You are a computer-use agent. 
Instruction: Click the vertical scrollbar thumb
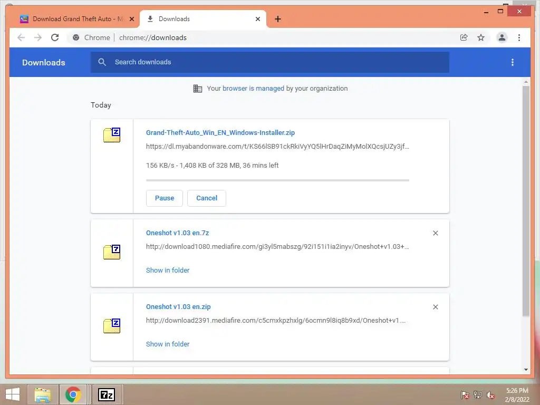526,201
